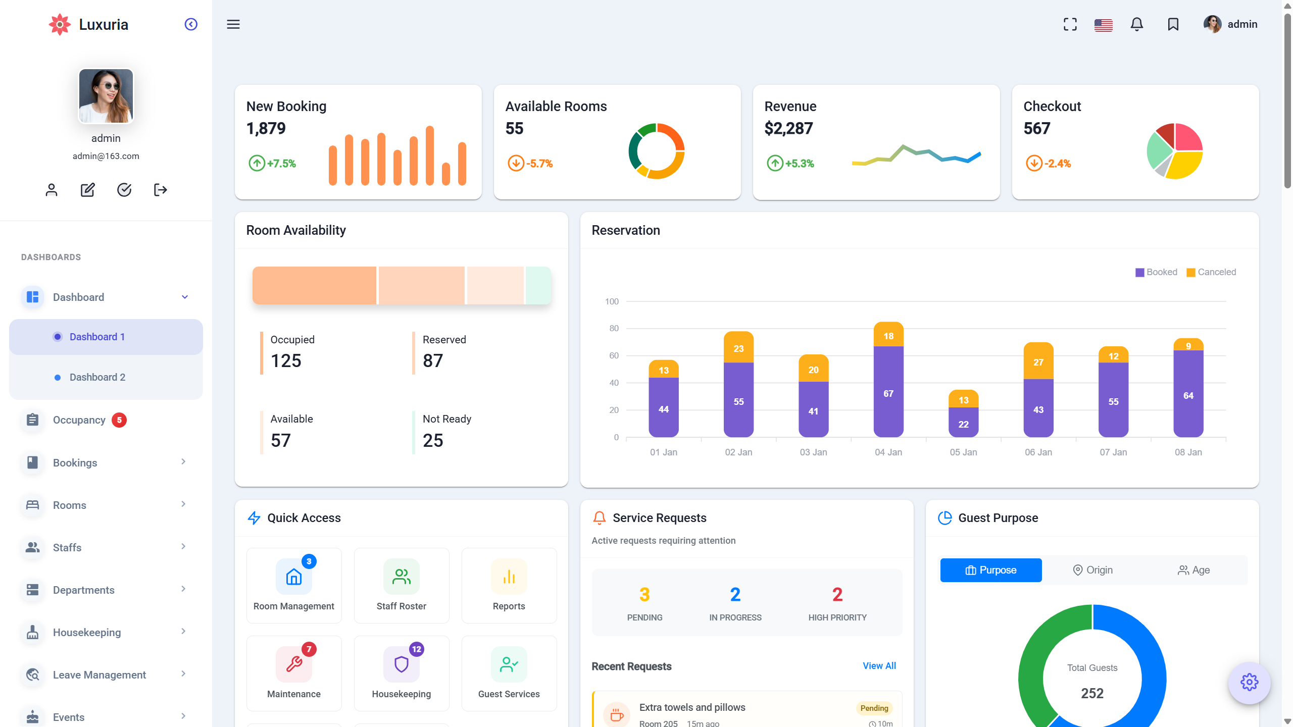Image resolution: width=1293 pixels, height=727 pixels.
Task: Open the profile person icon under admin email
Action: 52,190
